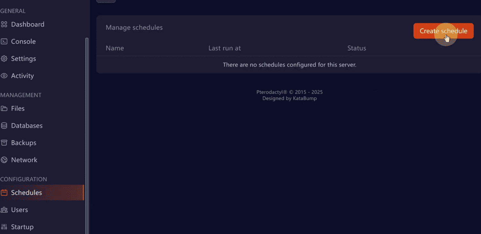Go to the Users page

pos(19,210)
